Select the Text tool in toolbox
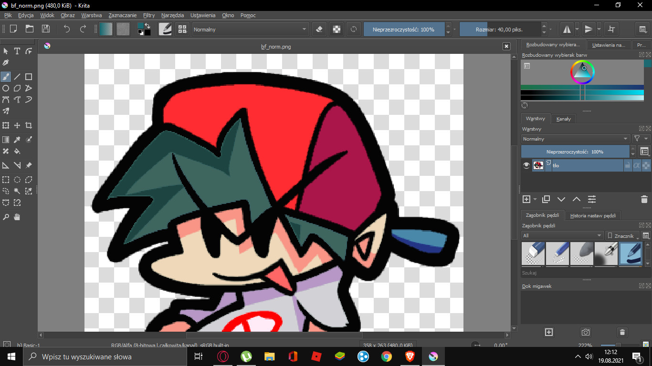 coord(17,51)
